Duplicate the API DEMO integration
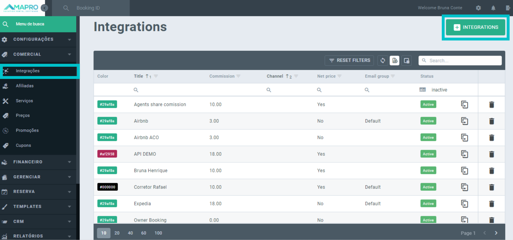The width and height of the screenshot is (513, 240). click(x=464, y=154)
